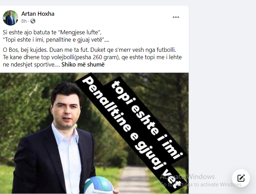Visit the Artan Hoxha profile name link
Viewport: 256px width, 194px height.
coord(38,14)
